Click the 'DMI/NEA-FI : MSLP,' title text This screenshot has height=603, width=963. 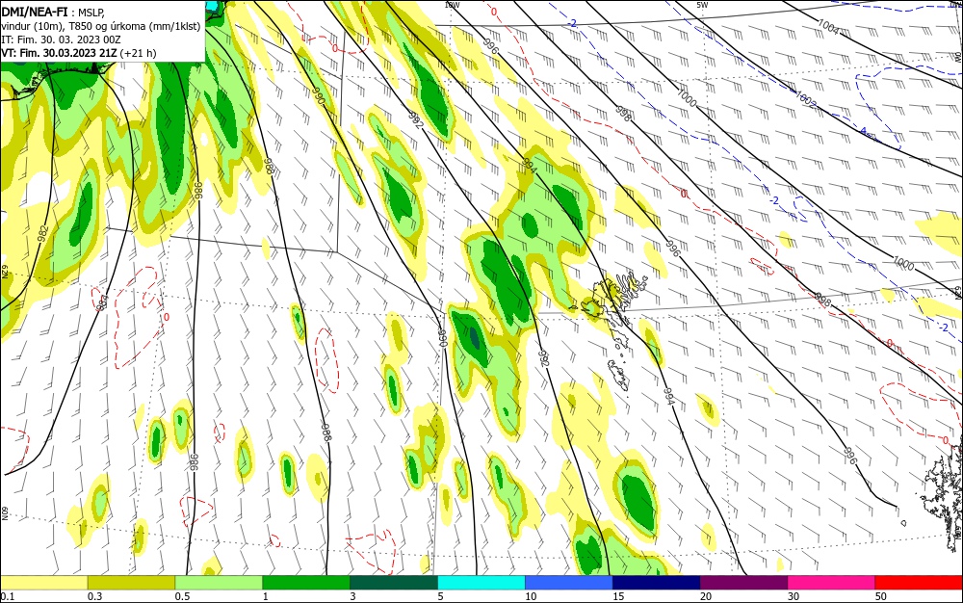pos(53,11)
